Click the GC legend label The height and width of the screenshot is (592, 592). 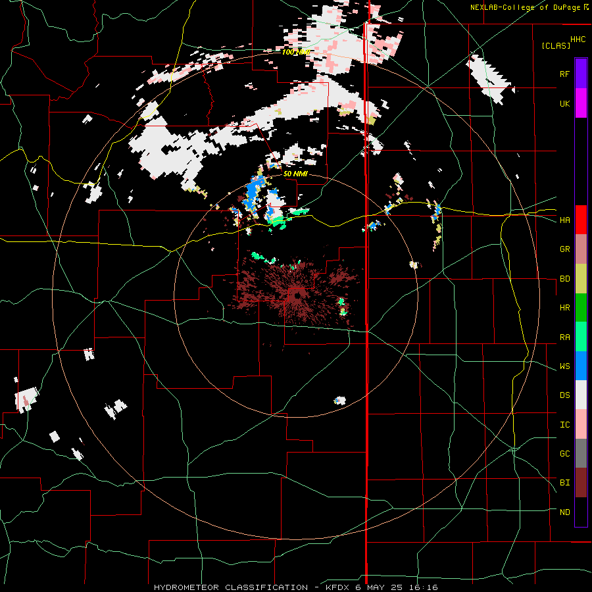[x=565, y=454]
